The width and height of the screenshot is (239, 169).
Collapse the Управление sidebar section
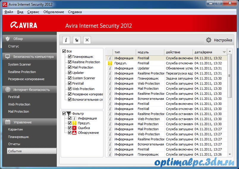29,122
